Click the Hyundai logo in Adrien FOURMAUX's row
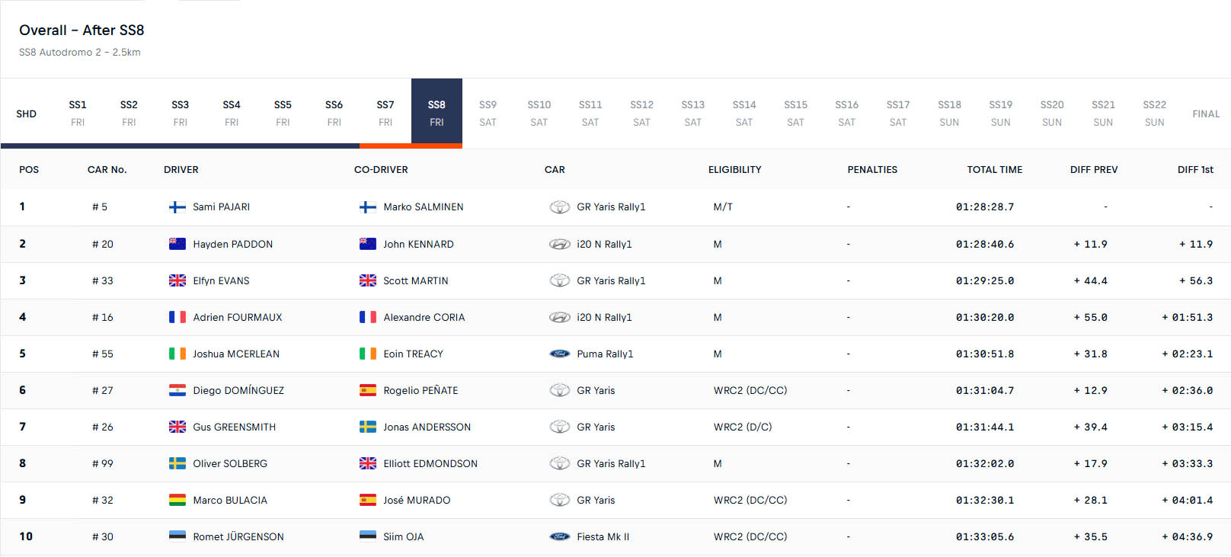The image size is (1231, 557). (x=560, y=317)
